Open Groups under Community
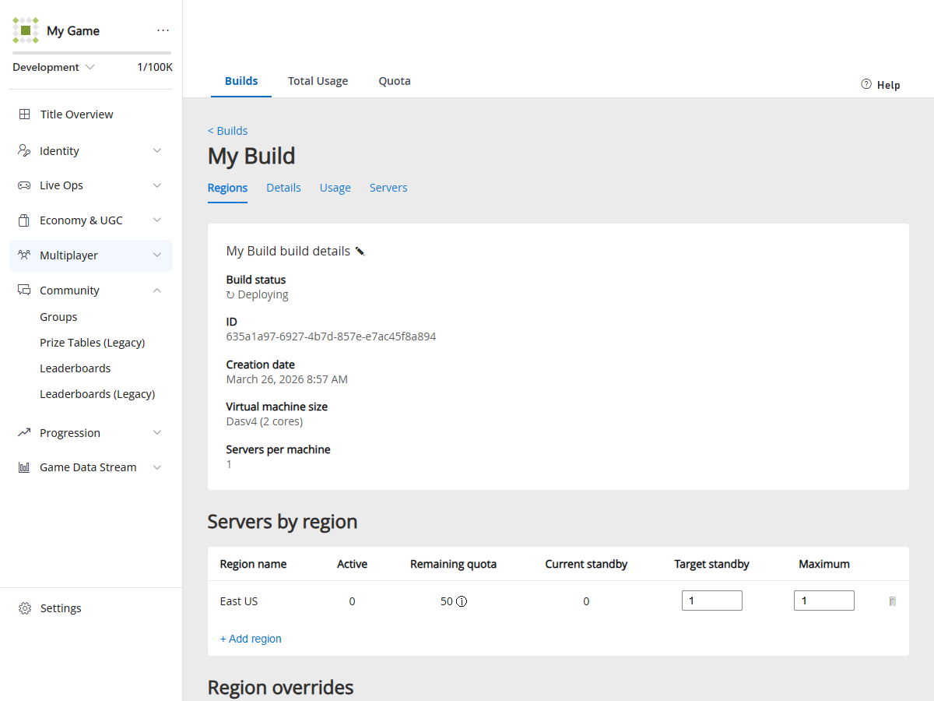The width and height of the screenshot is (934, 701). tap(58, 317)
